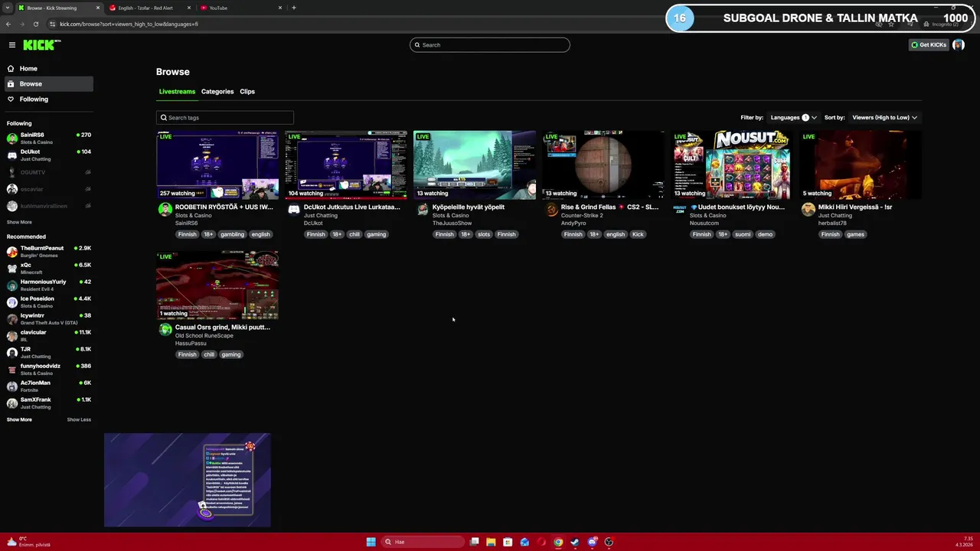Click HassuPassu streamer avatar
This screenshot has width=980, height=551.
tap(165, 330)
